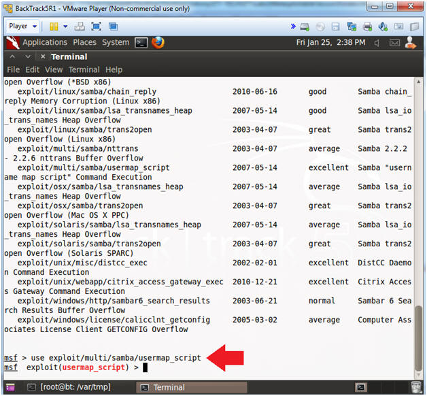Click the 'normal' rank value

pos(322,301)
